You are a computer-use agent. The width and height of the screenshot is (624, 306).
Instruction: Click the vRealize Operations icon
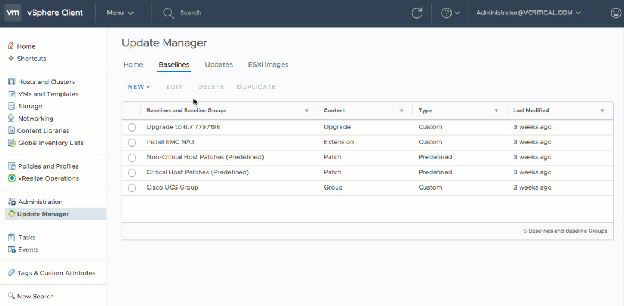(12, 178)
